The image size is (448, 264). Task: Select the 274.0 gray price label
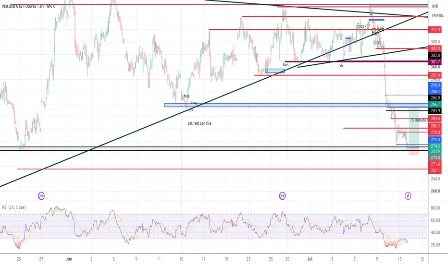pyautogui.click(x=435, y=157)
